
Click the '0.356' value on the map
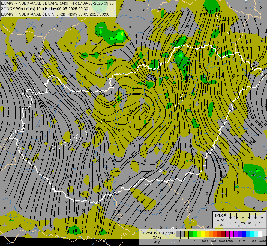pos(114,194)
